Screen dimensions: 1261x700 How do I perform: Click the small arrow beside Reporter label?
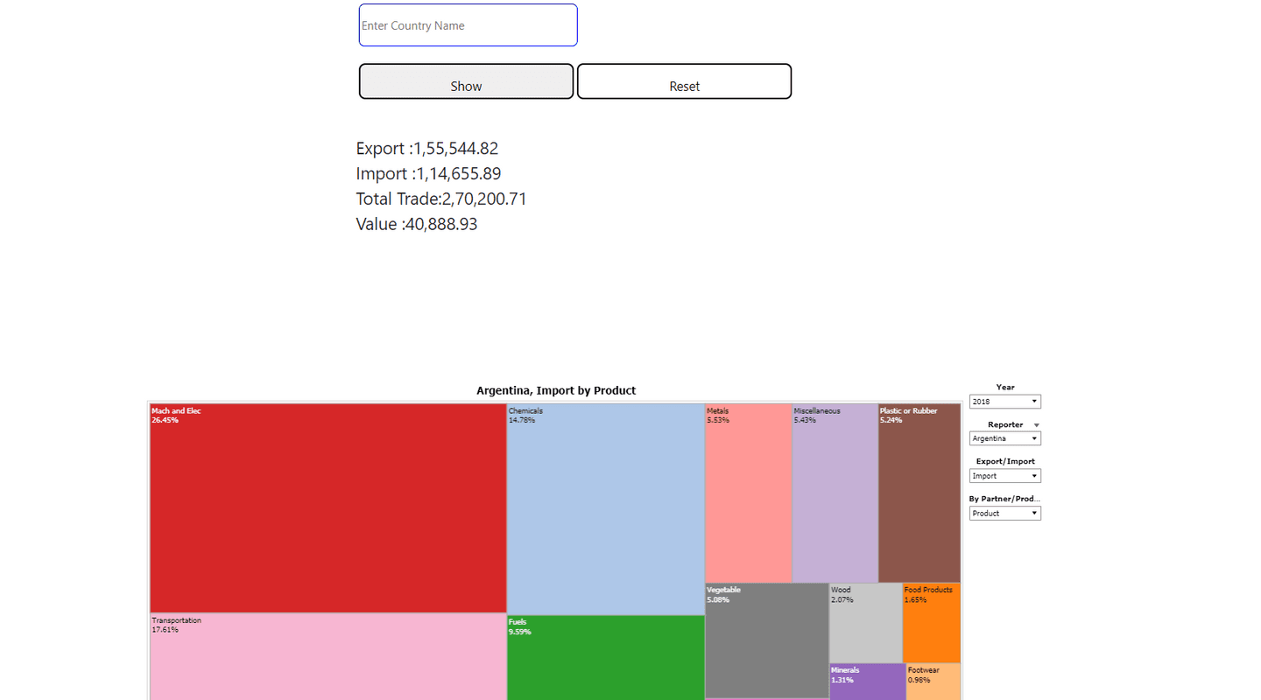[x=1037, y=425]
